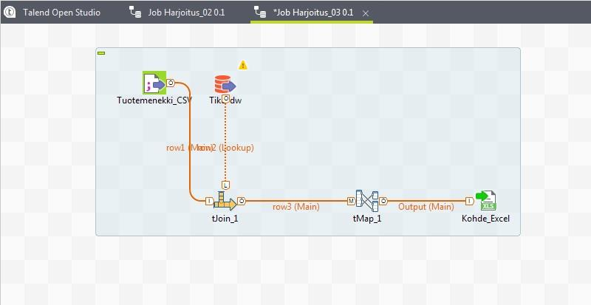Viewport: 591px width, 305px height.
Task: Click the I input connector on tJoin_1
Action: point(210,202)
